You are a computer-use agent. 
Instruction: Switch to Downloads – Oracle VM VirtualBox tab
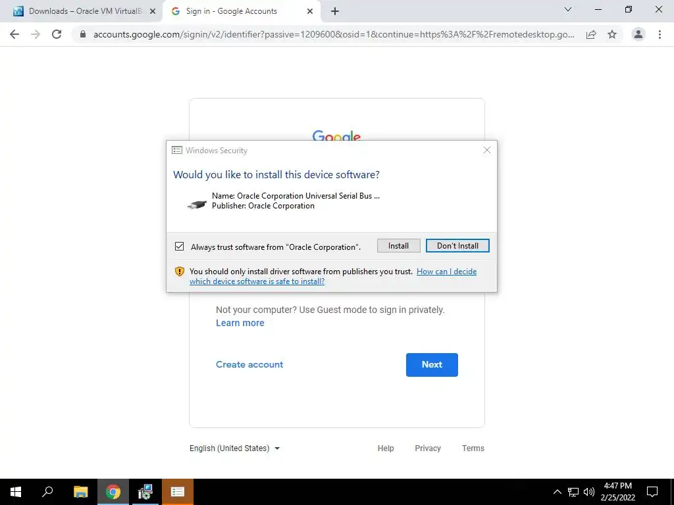pos(82,11)
